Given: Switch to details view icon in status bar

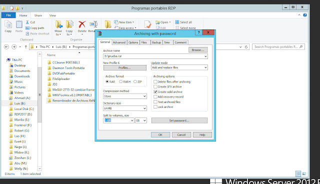Looking at the screenshot, I should pos(298,174).
